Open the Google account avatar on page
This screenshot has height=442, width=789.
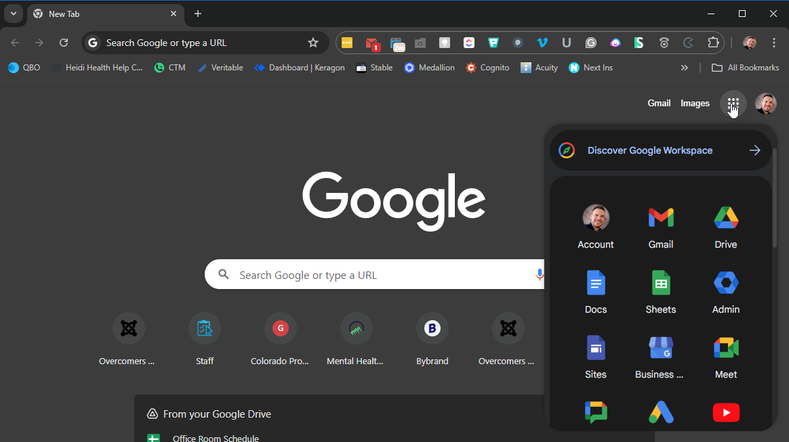pyautogui.click(x=766, y=104)
